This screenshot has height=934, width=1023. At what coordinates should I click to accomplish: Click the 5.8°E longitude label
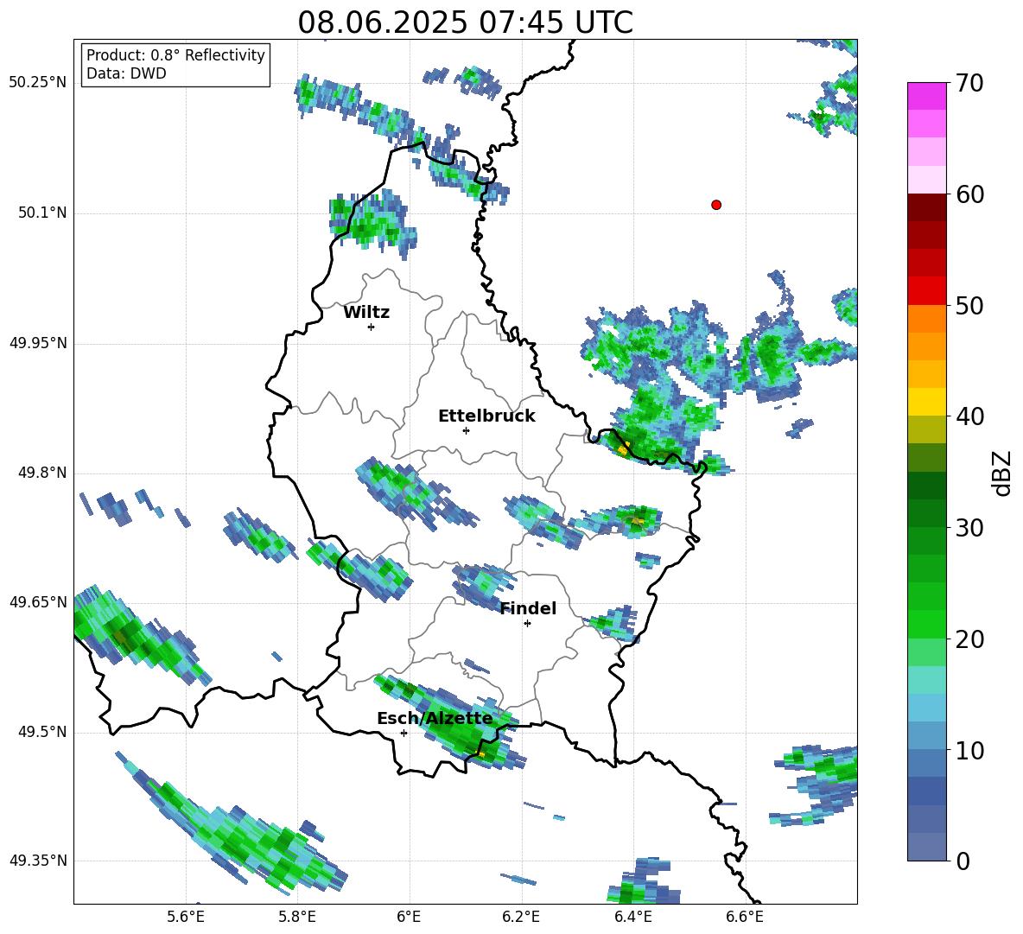(x=297, y=917)
